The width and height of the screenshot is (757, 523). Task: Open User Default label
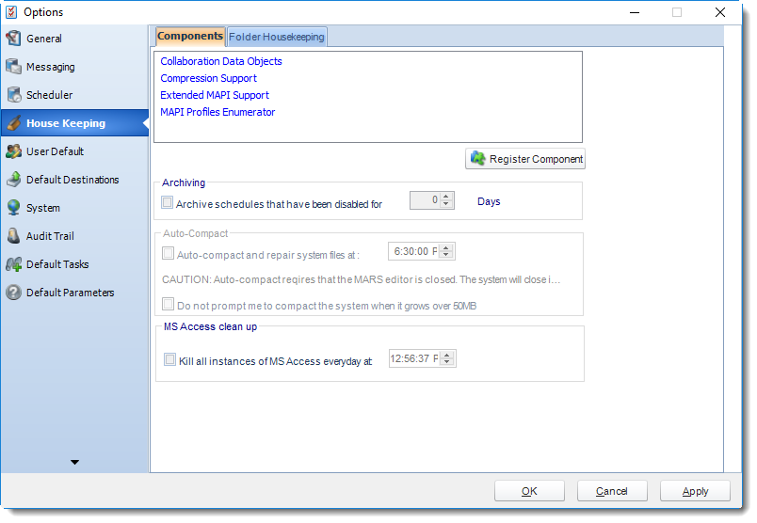(x=55, y=151)
